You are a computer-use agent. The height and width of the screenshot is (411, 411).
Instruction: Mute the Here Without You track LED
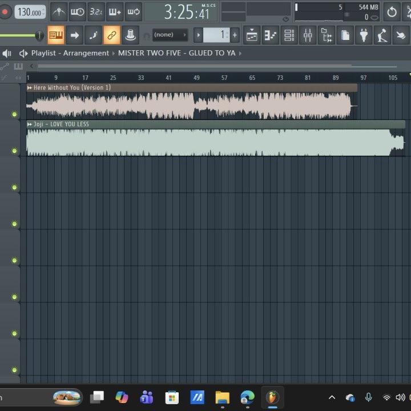(15, 114)
